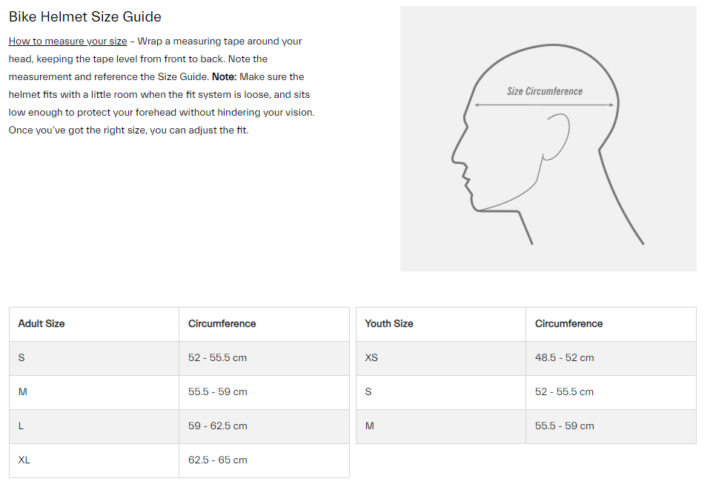Click the Circumference header in the Youth table

click(568, 324)
